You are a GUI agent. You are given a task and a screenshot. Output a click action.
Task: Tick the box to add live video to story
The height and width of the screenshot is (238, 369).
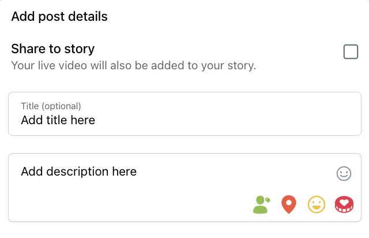[351, 51]
